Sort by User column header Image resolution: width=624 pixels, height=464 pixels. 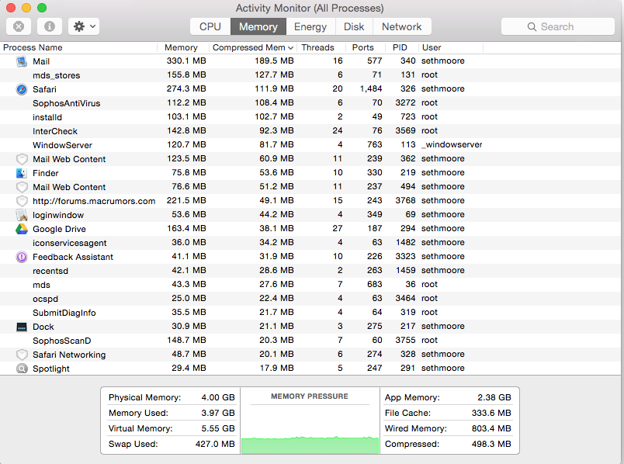click(450, 47)
